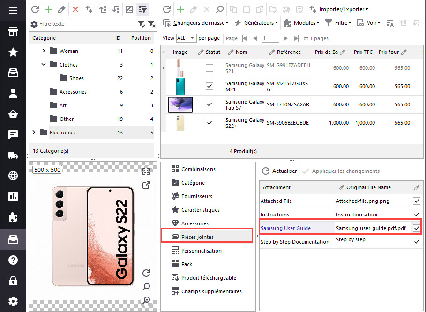Image resolution: width=426 pixels, height=312 pixels.
Task: Open the globe localization sidebar icon
Action: pyautogui.click(x=13, y=176)
